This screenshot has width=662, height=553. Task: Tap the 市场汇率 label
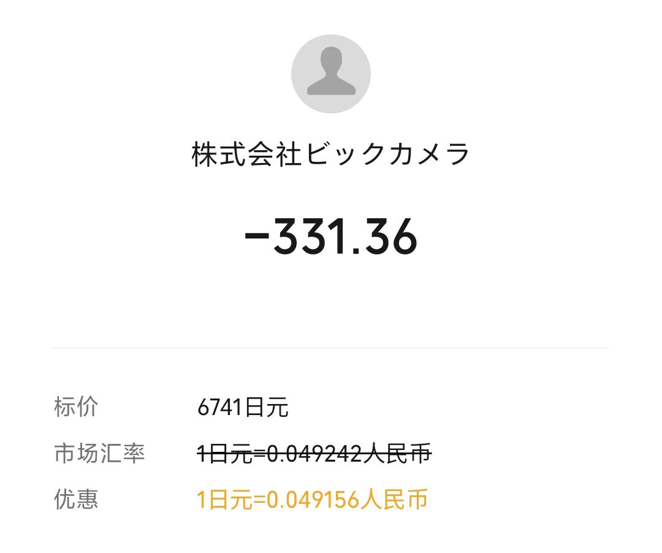pyautogui.click(x=100, y=453)
